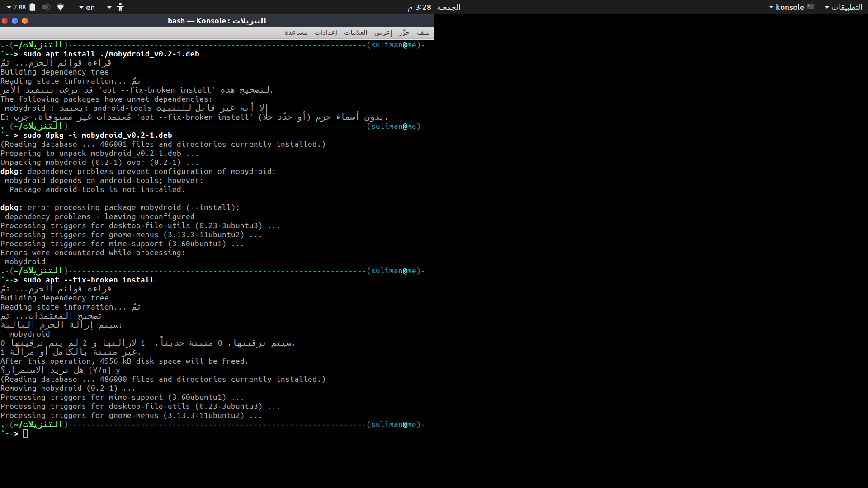This screenshot has height=488, width=868.
Task: Click the orange window button in Konsole titlebar
Action: [25, 21]
